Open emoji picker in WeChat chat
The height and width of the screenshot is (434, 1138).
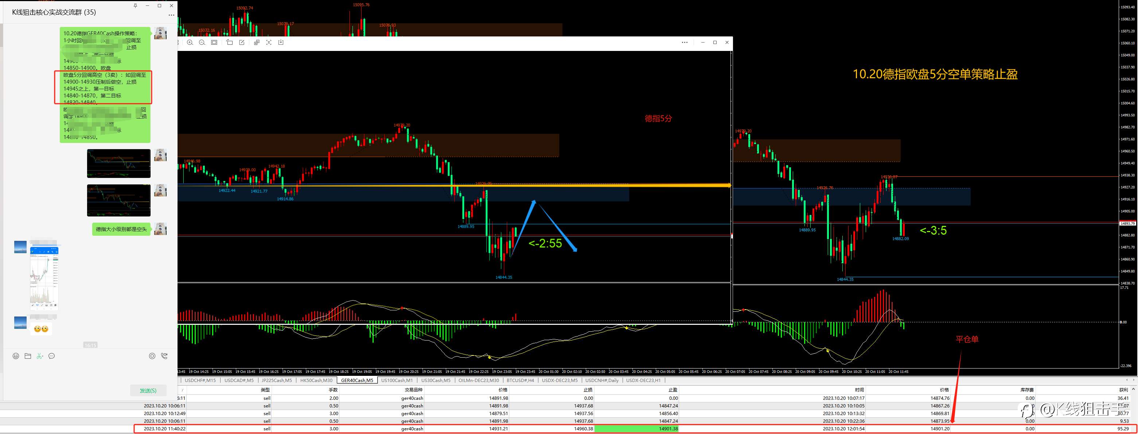16,356
